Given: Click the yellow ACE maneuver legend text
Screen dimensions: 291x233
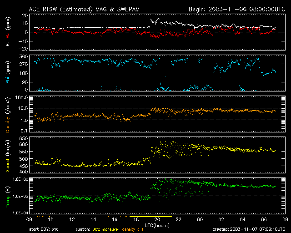Looking at the screenshot, I should (x=107, y=228).
